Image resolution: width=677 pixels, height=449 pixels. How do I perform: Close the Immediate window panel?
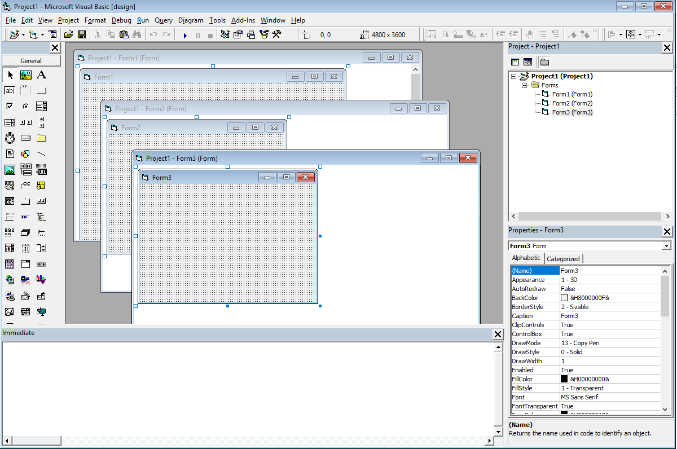(498, 334)
